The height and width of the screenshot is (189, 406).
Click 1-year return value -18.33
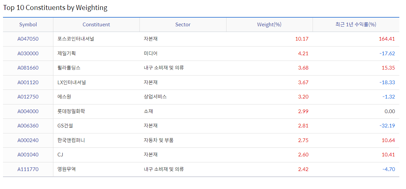click(387, 82)
